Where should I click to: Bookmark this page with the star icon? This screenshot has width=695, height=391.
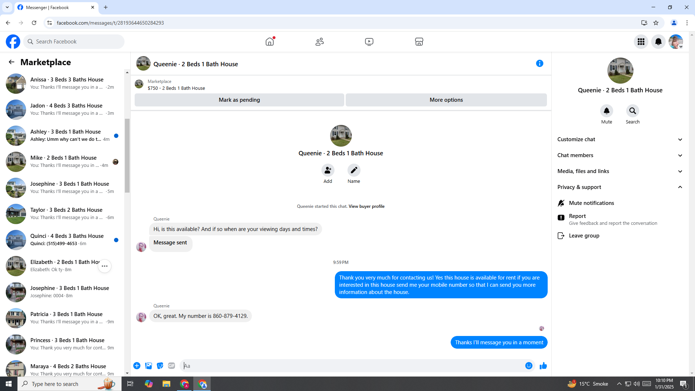pos(656,23)
